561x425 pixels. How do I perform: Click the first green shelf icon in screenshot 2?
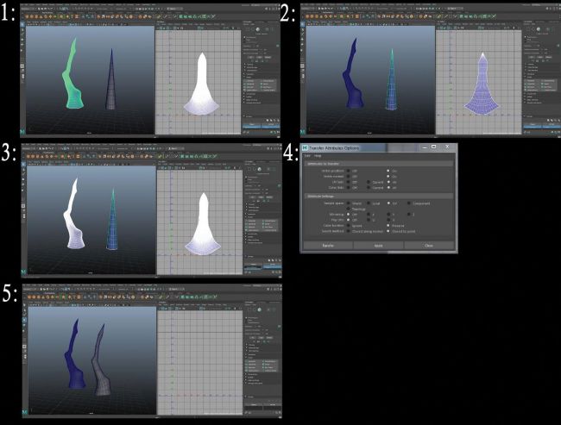click(x=462, y=16)
